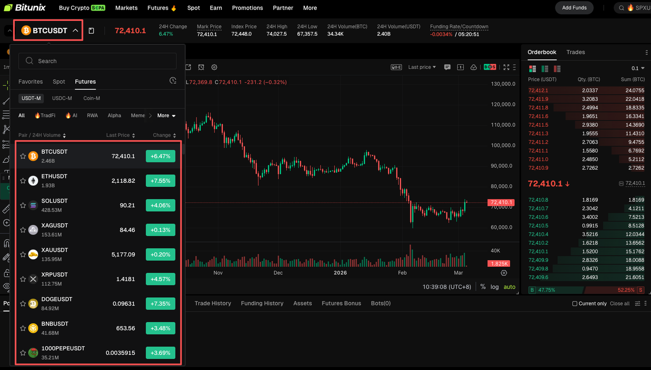Click the Dogecoin icon in the DOGEUSDT row

pyautogui.click(x=33, y=303)
